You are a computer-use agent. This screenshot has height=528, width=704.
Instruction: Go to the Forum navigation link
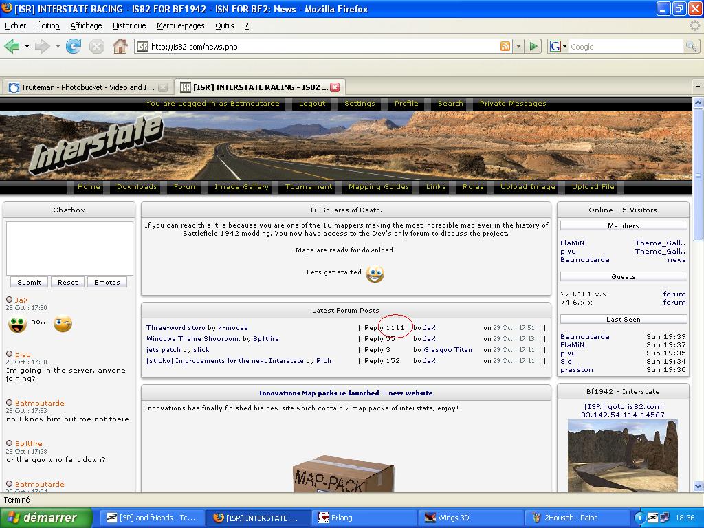[186, 187]
